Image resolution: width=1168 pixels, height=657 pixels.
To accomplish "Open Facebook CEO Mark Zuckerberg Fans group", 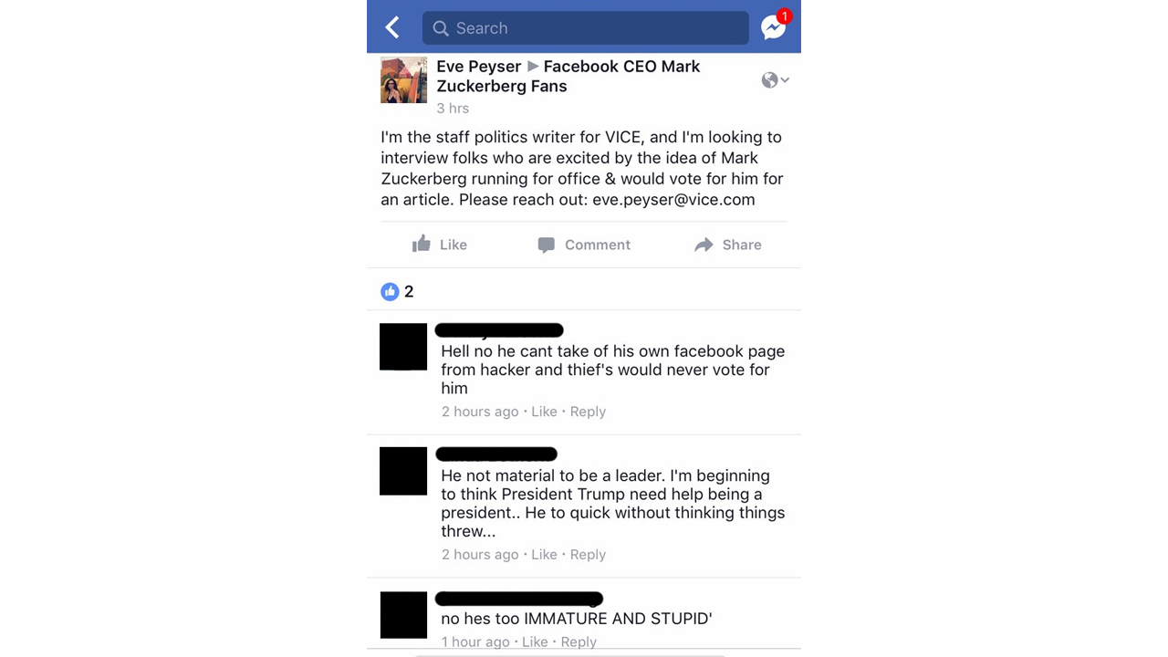I will (x=568, y=77).
